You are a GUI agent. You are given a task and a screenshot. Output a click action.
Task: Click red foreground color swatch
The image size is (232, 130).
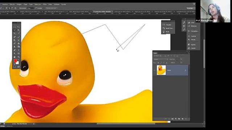(15, 61)
